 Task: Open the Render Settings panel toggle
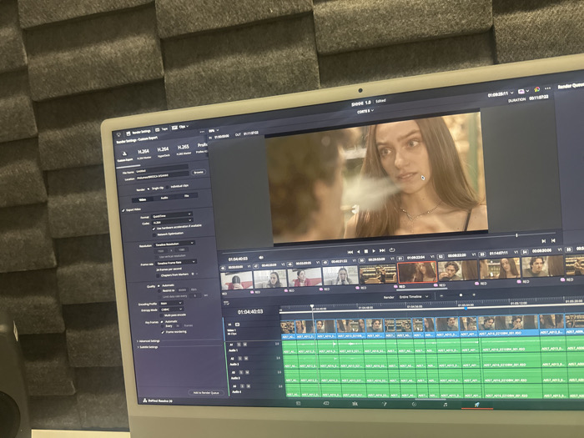click(x=138, y=132)
